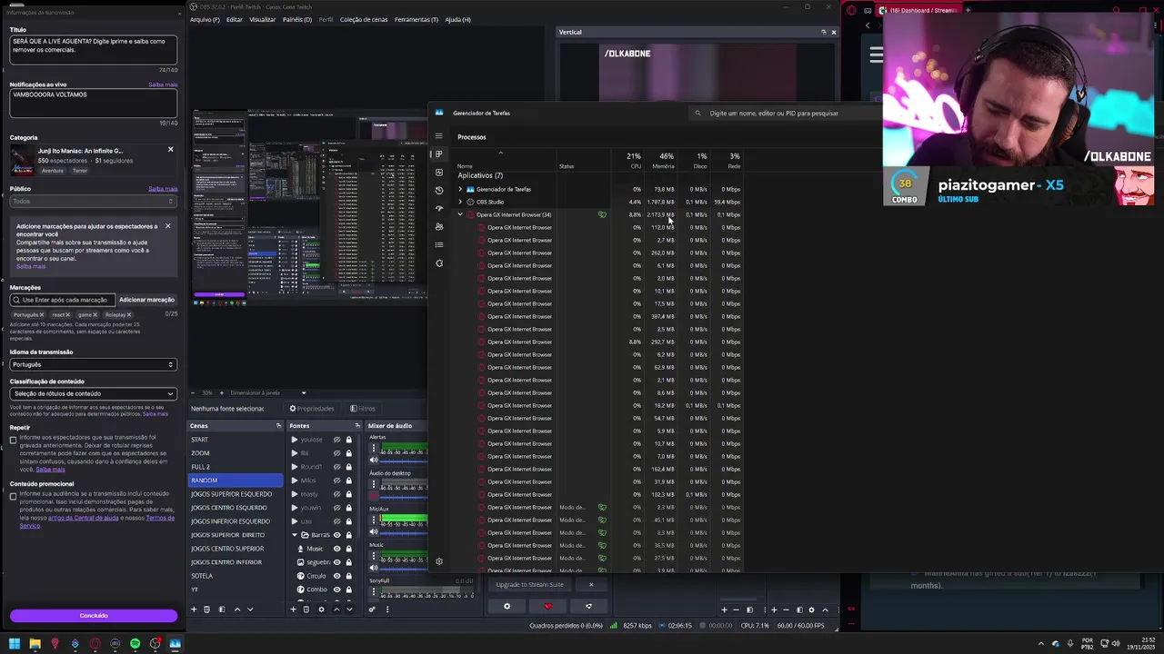
Task: Open OBS Painéis menu
Action: point(296,19)
